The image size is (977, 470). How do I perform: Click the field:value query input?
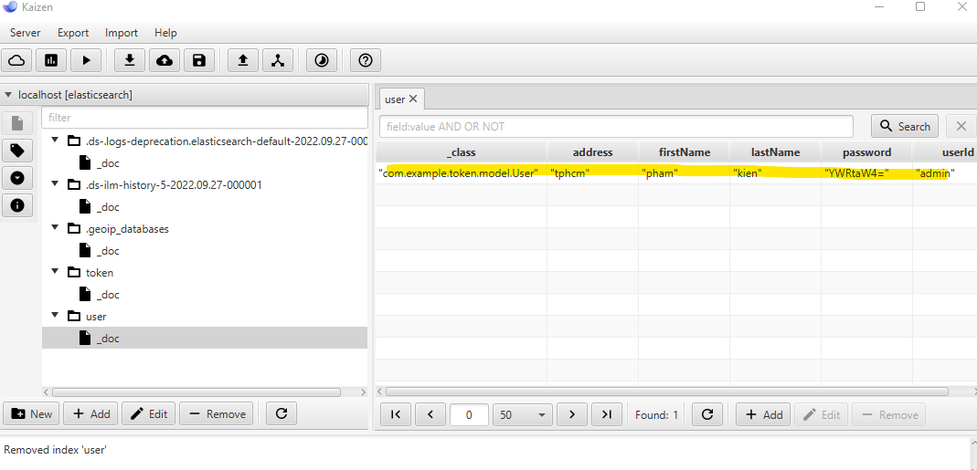[x=616, y=126]
